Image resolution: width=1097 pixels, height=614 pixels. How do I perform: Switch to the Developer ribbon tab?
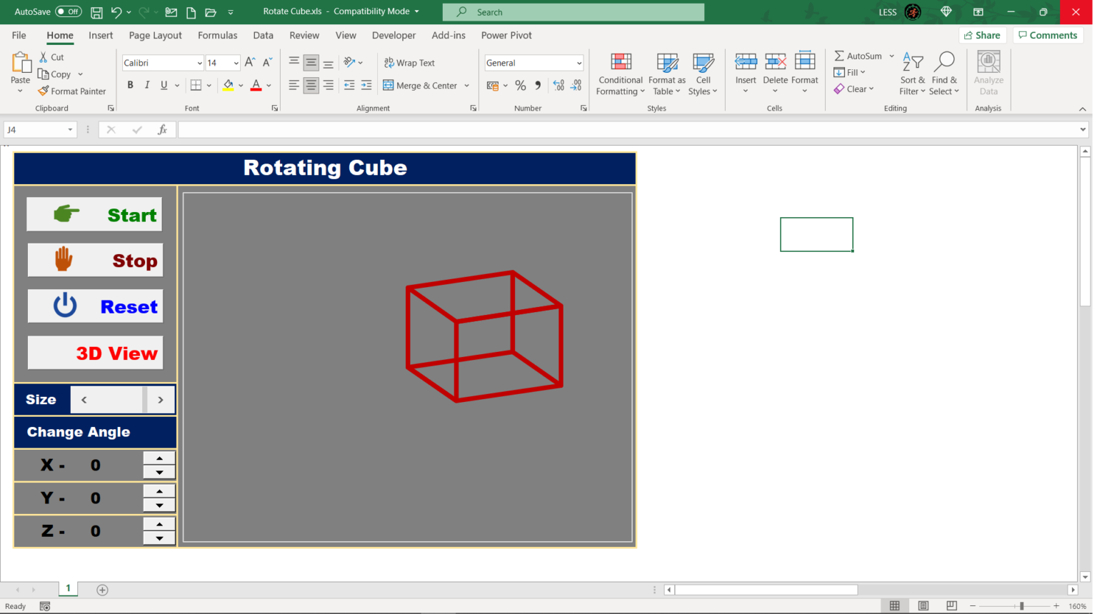tap(394, 35)
